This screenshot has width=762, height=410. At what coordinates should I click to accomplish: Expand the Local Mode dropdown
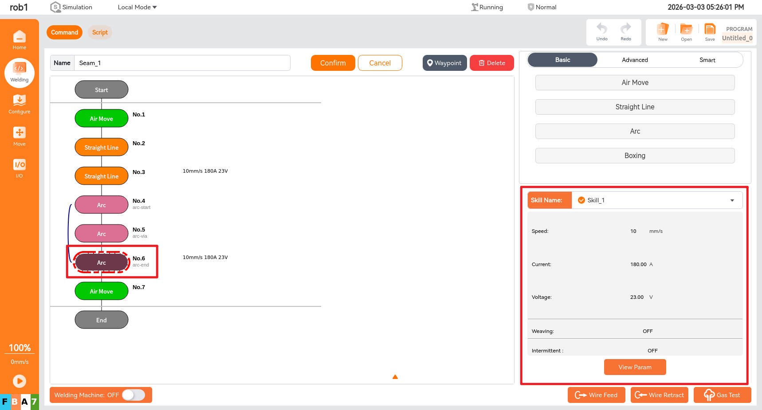[137, 7]
